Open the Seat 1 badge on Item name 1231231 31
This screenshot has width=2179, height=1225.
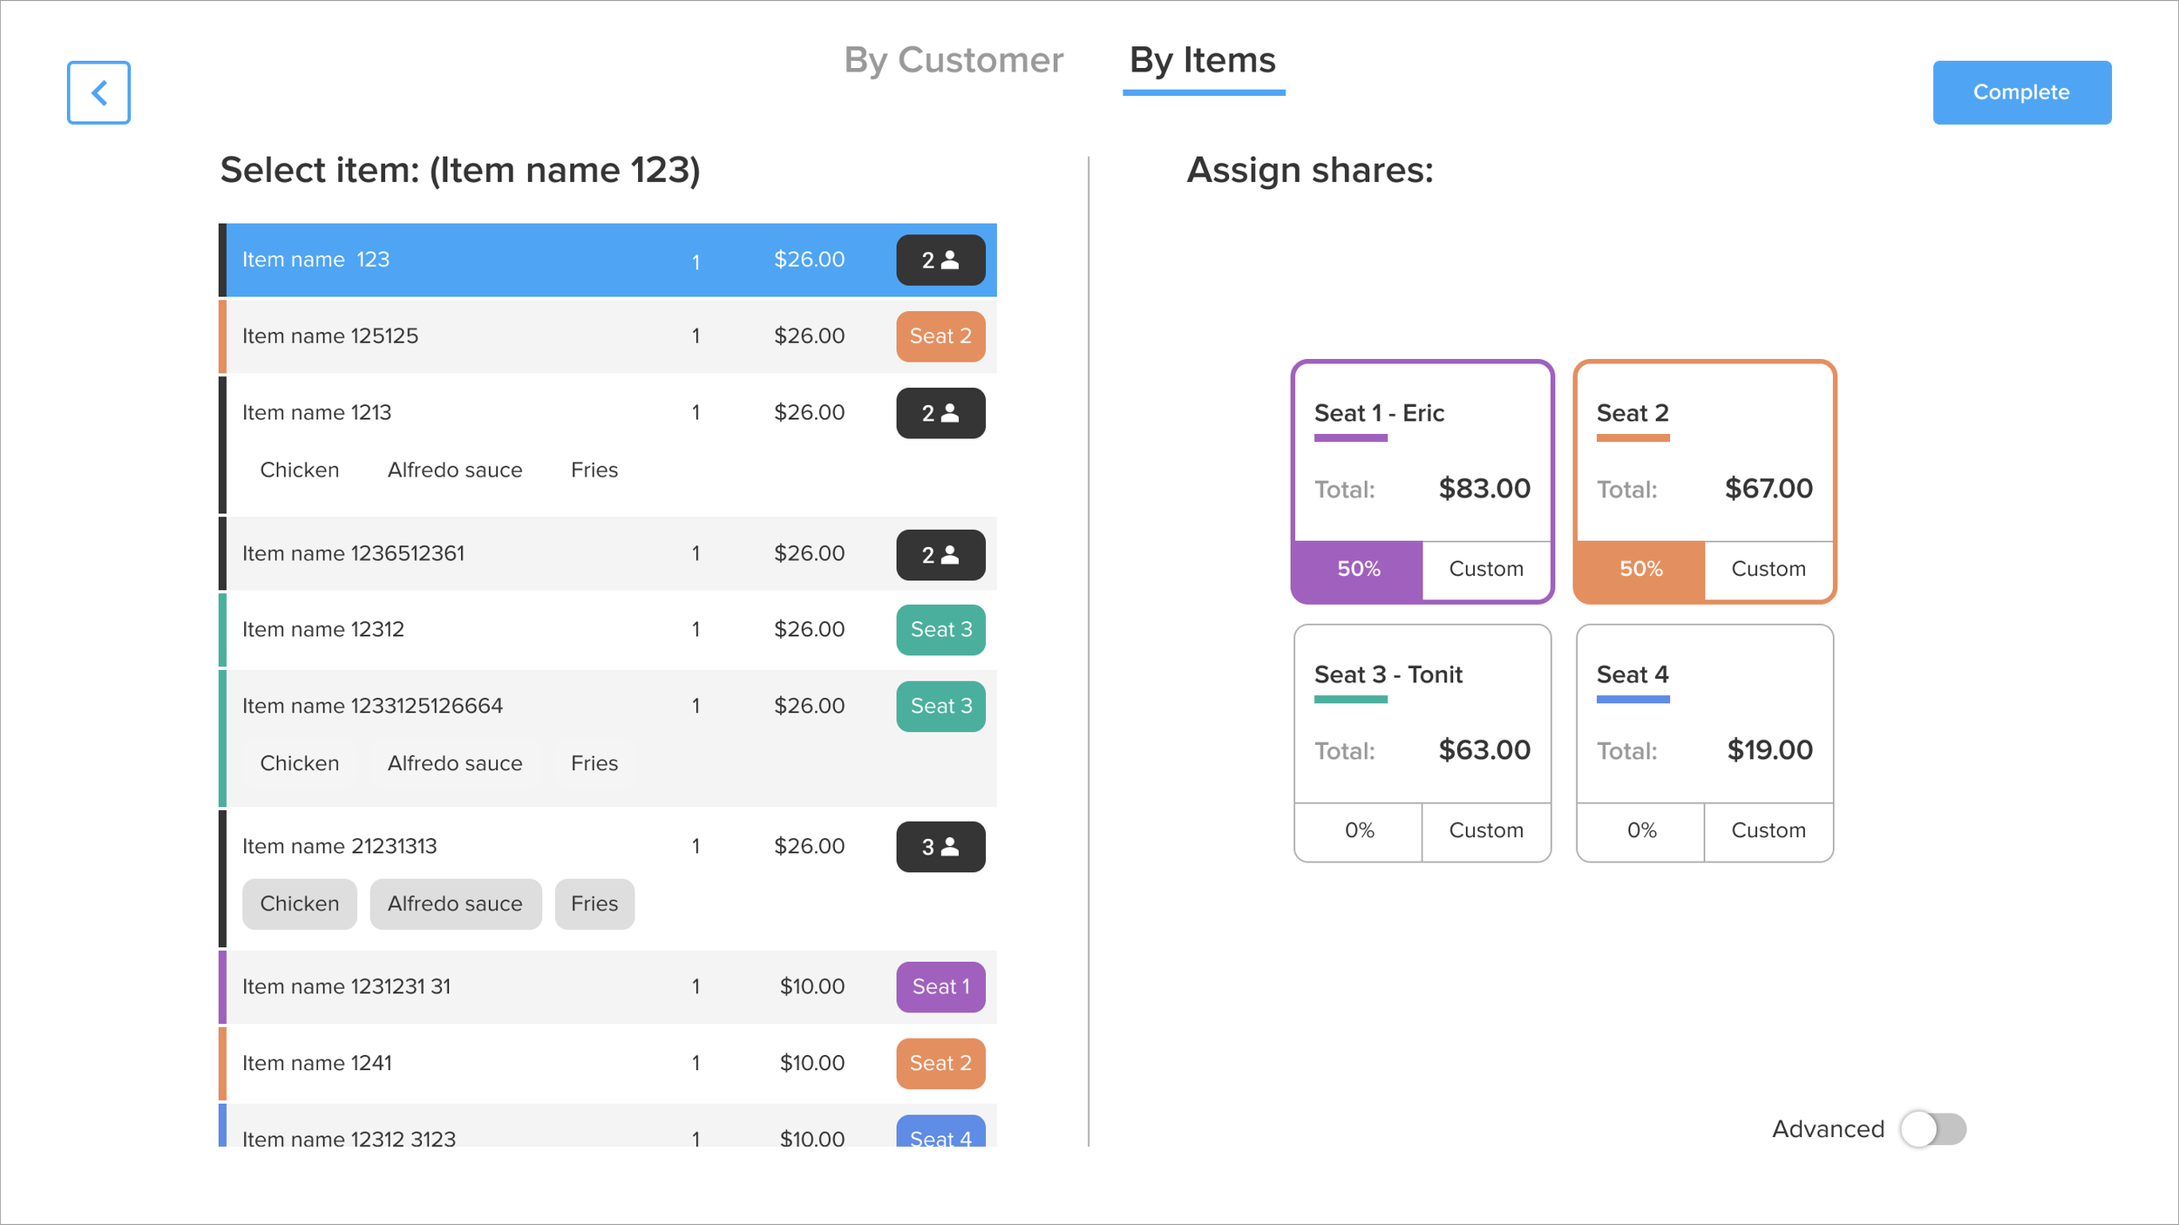pos(940,986)
